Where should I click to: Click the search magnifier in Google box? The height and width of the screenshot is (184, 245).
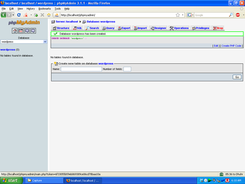(231, 15)
